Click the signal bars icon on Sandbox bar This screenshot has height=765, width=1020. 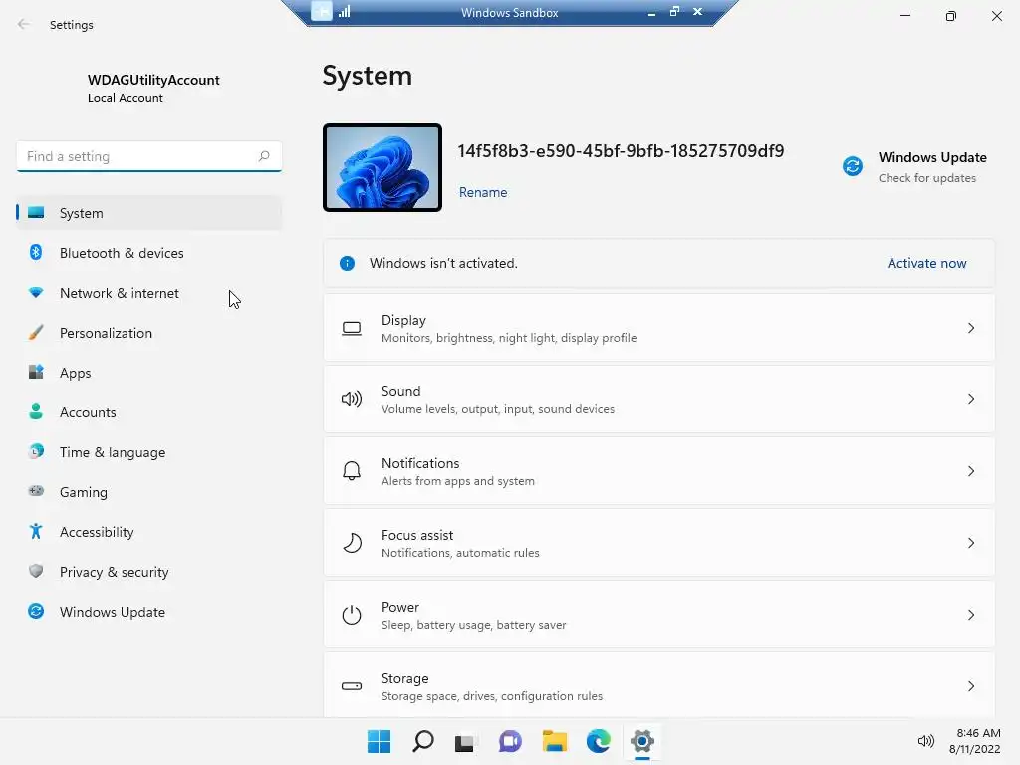pos(344,11)
